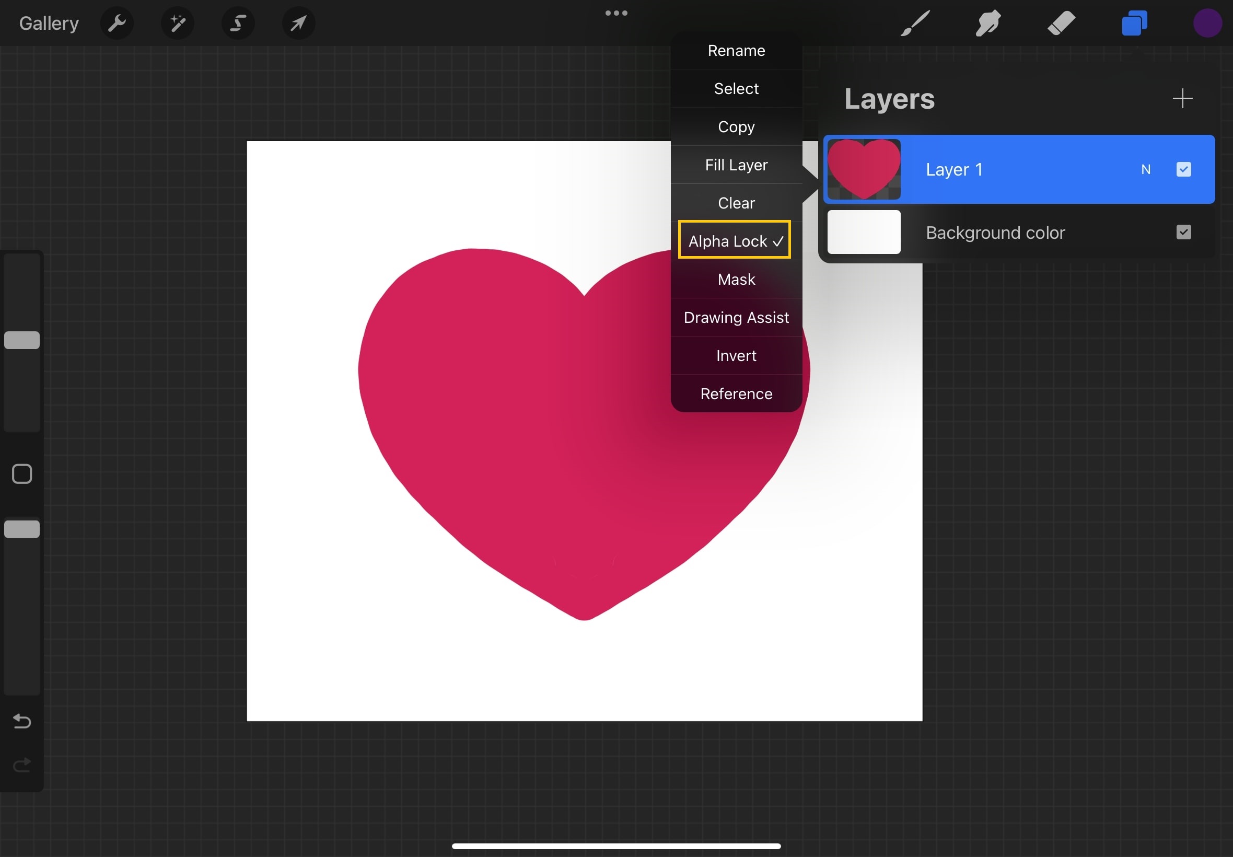Expand the more options ellipsis at top center
Viewport: 1233px width, 857px height.
pos(616,13)
